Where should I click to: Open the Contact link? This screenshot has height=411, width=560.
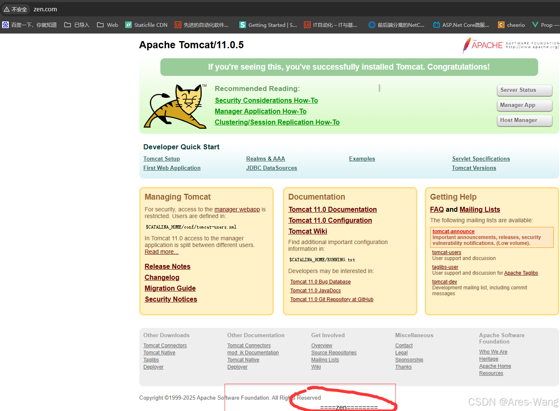404,346
